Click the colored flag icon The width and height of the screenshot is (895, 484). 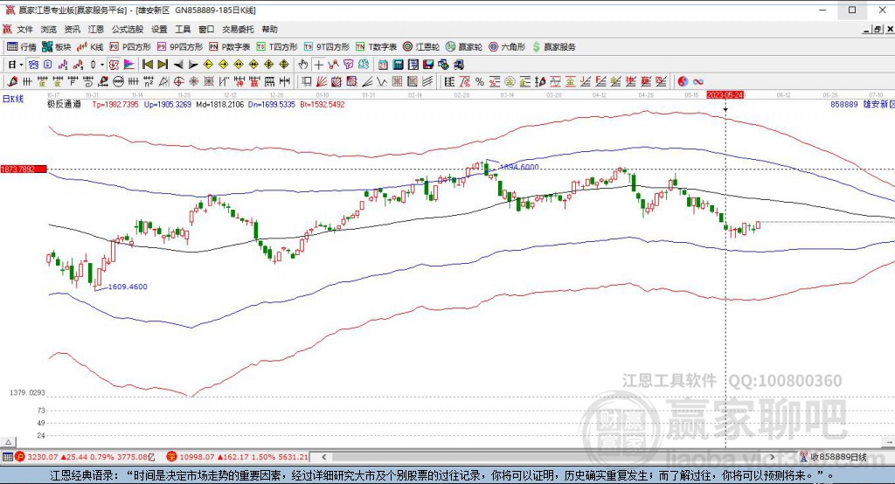coord(129,65)
